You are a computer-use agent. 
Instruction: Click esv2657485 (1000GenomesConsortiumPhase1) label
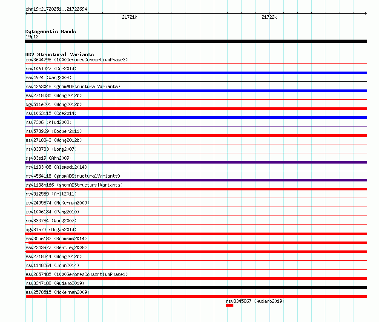click(x=77, y=274)
